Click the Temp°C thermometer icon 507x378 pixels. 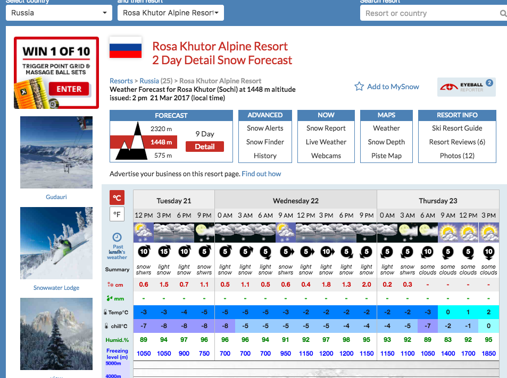coord(105,312)
